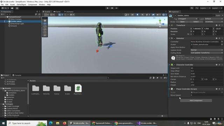This screenshot has height=126, width=224.
Task: Click the Avatar object picker circle icon
Action: (222, 44)
